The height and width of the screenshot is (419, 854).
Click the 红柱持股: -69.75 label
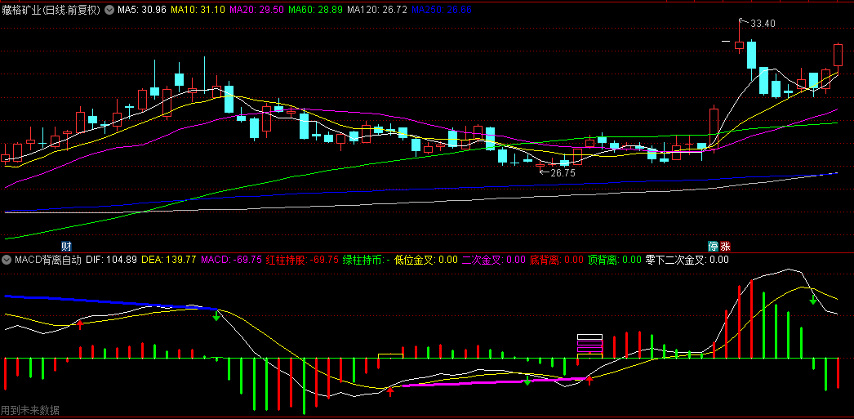(x=302, y=260)
